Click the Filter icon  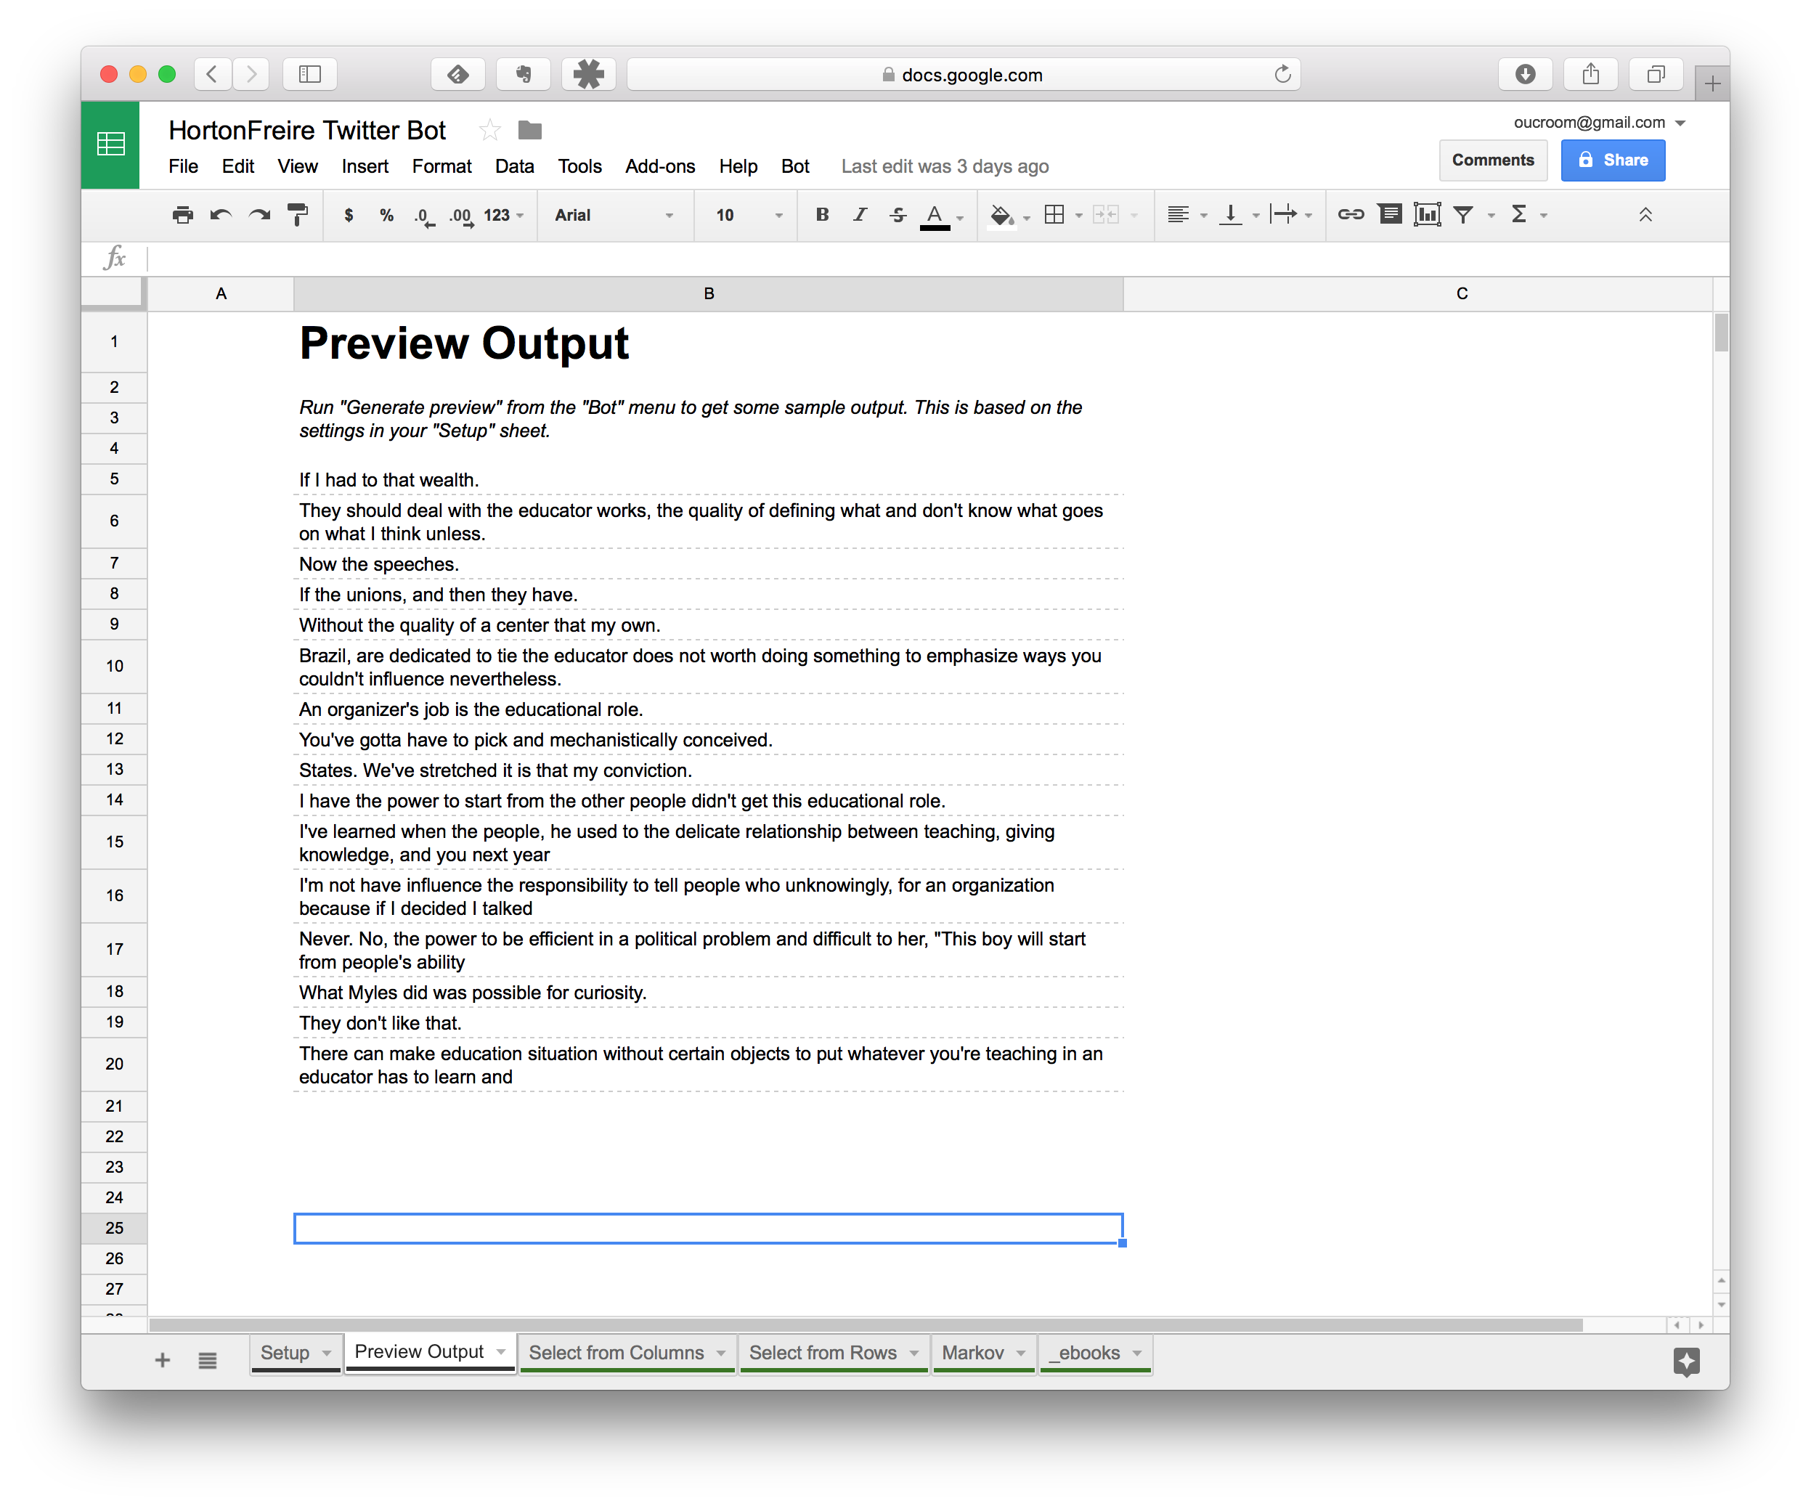tap(1463, 215)
